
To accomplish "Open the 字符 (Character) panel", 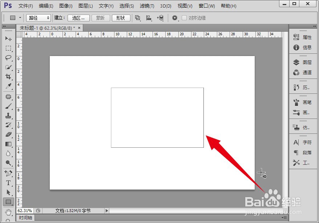I will pos(303,142).
